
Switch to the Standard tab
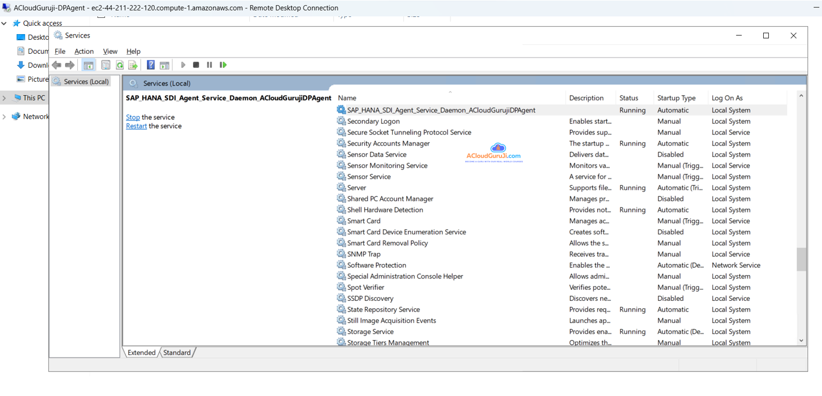(x=177, y=352)
